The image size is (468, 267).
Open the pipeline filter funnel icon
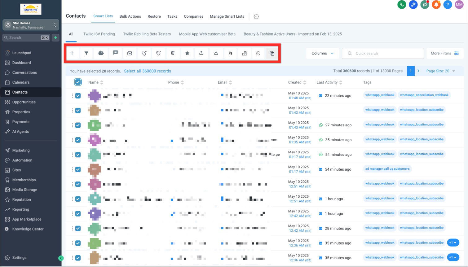click(86, 53)
